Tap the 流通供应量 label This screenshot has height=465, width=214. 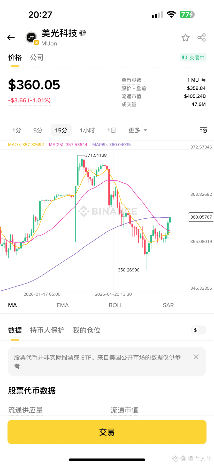pyautogui.click(x=25, y=410)
